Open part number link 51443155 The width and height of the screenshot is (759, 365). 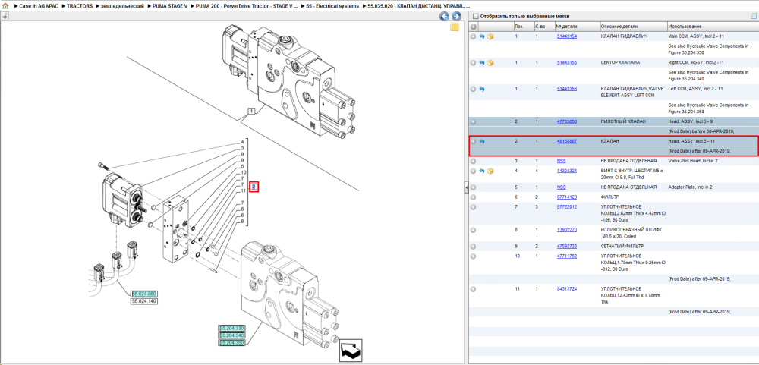point(567,62)
